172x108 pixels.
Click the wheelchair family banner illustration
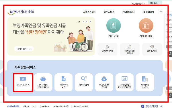(81, 39)
